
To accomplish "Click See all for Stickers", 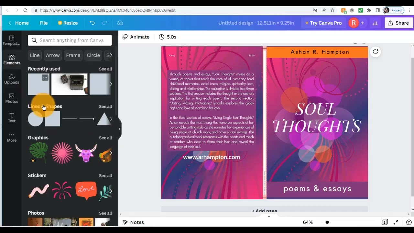I will [105, 176].
